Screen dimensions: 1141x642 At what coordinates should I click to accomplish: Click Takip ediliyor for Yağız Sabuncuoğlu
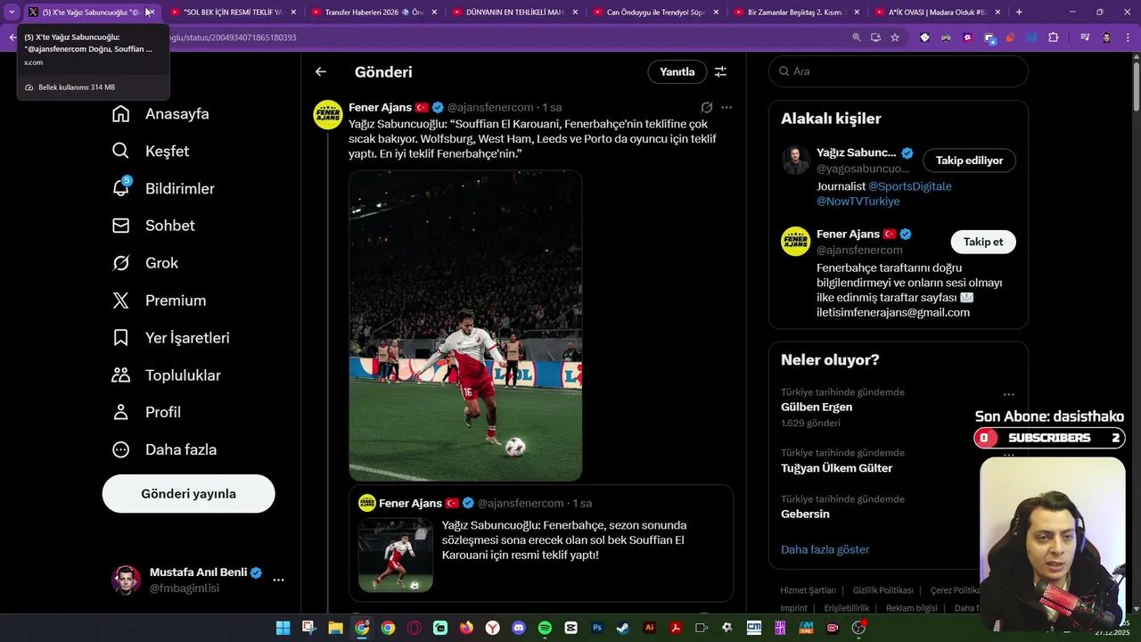tap(969, 160)
